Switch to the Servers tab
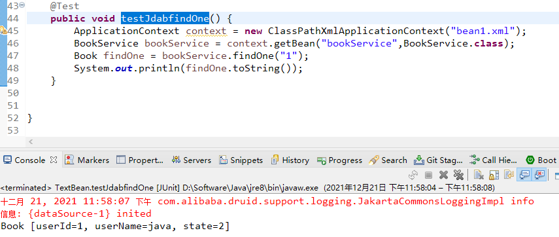The image size is (559, 237). coord(192,160)
